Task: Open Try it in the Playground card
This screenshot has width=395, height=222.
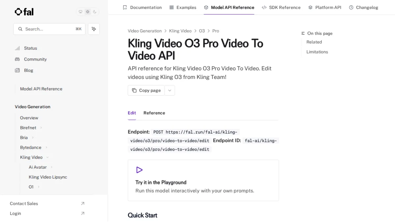Action: pyautogui.click(x=203, y=180)
